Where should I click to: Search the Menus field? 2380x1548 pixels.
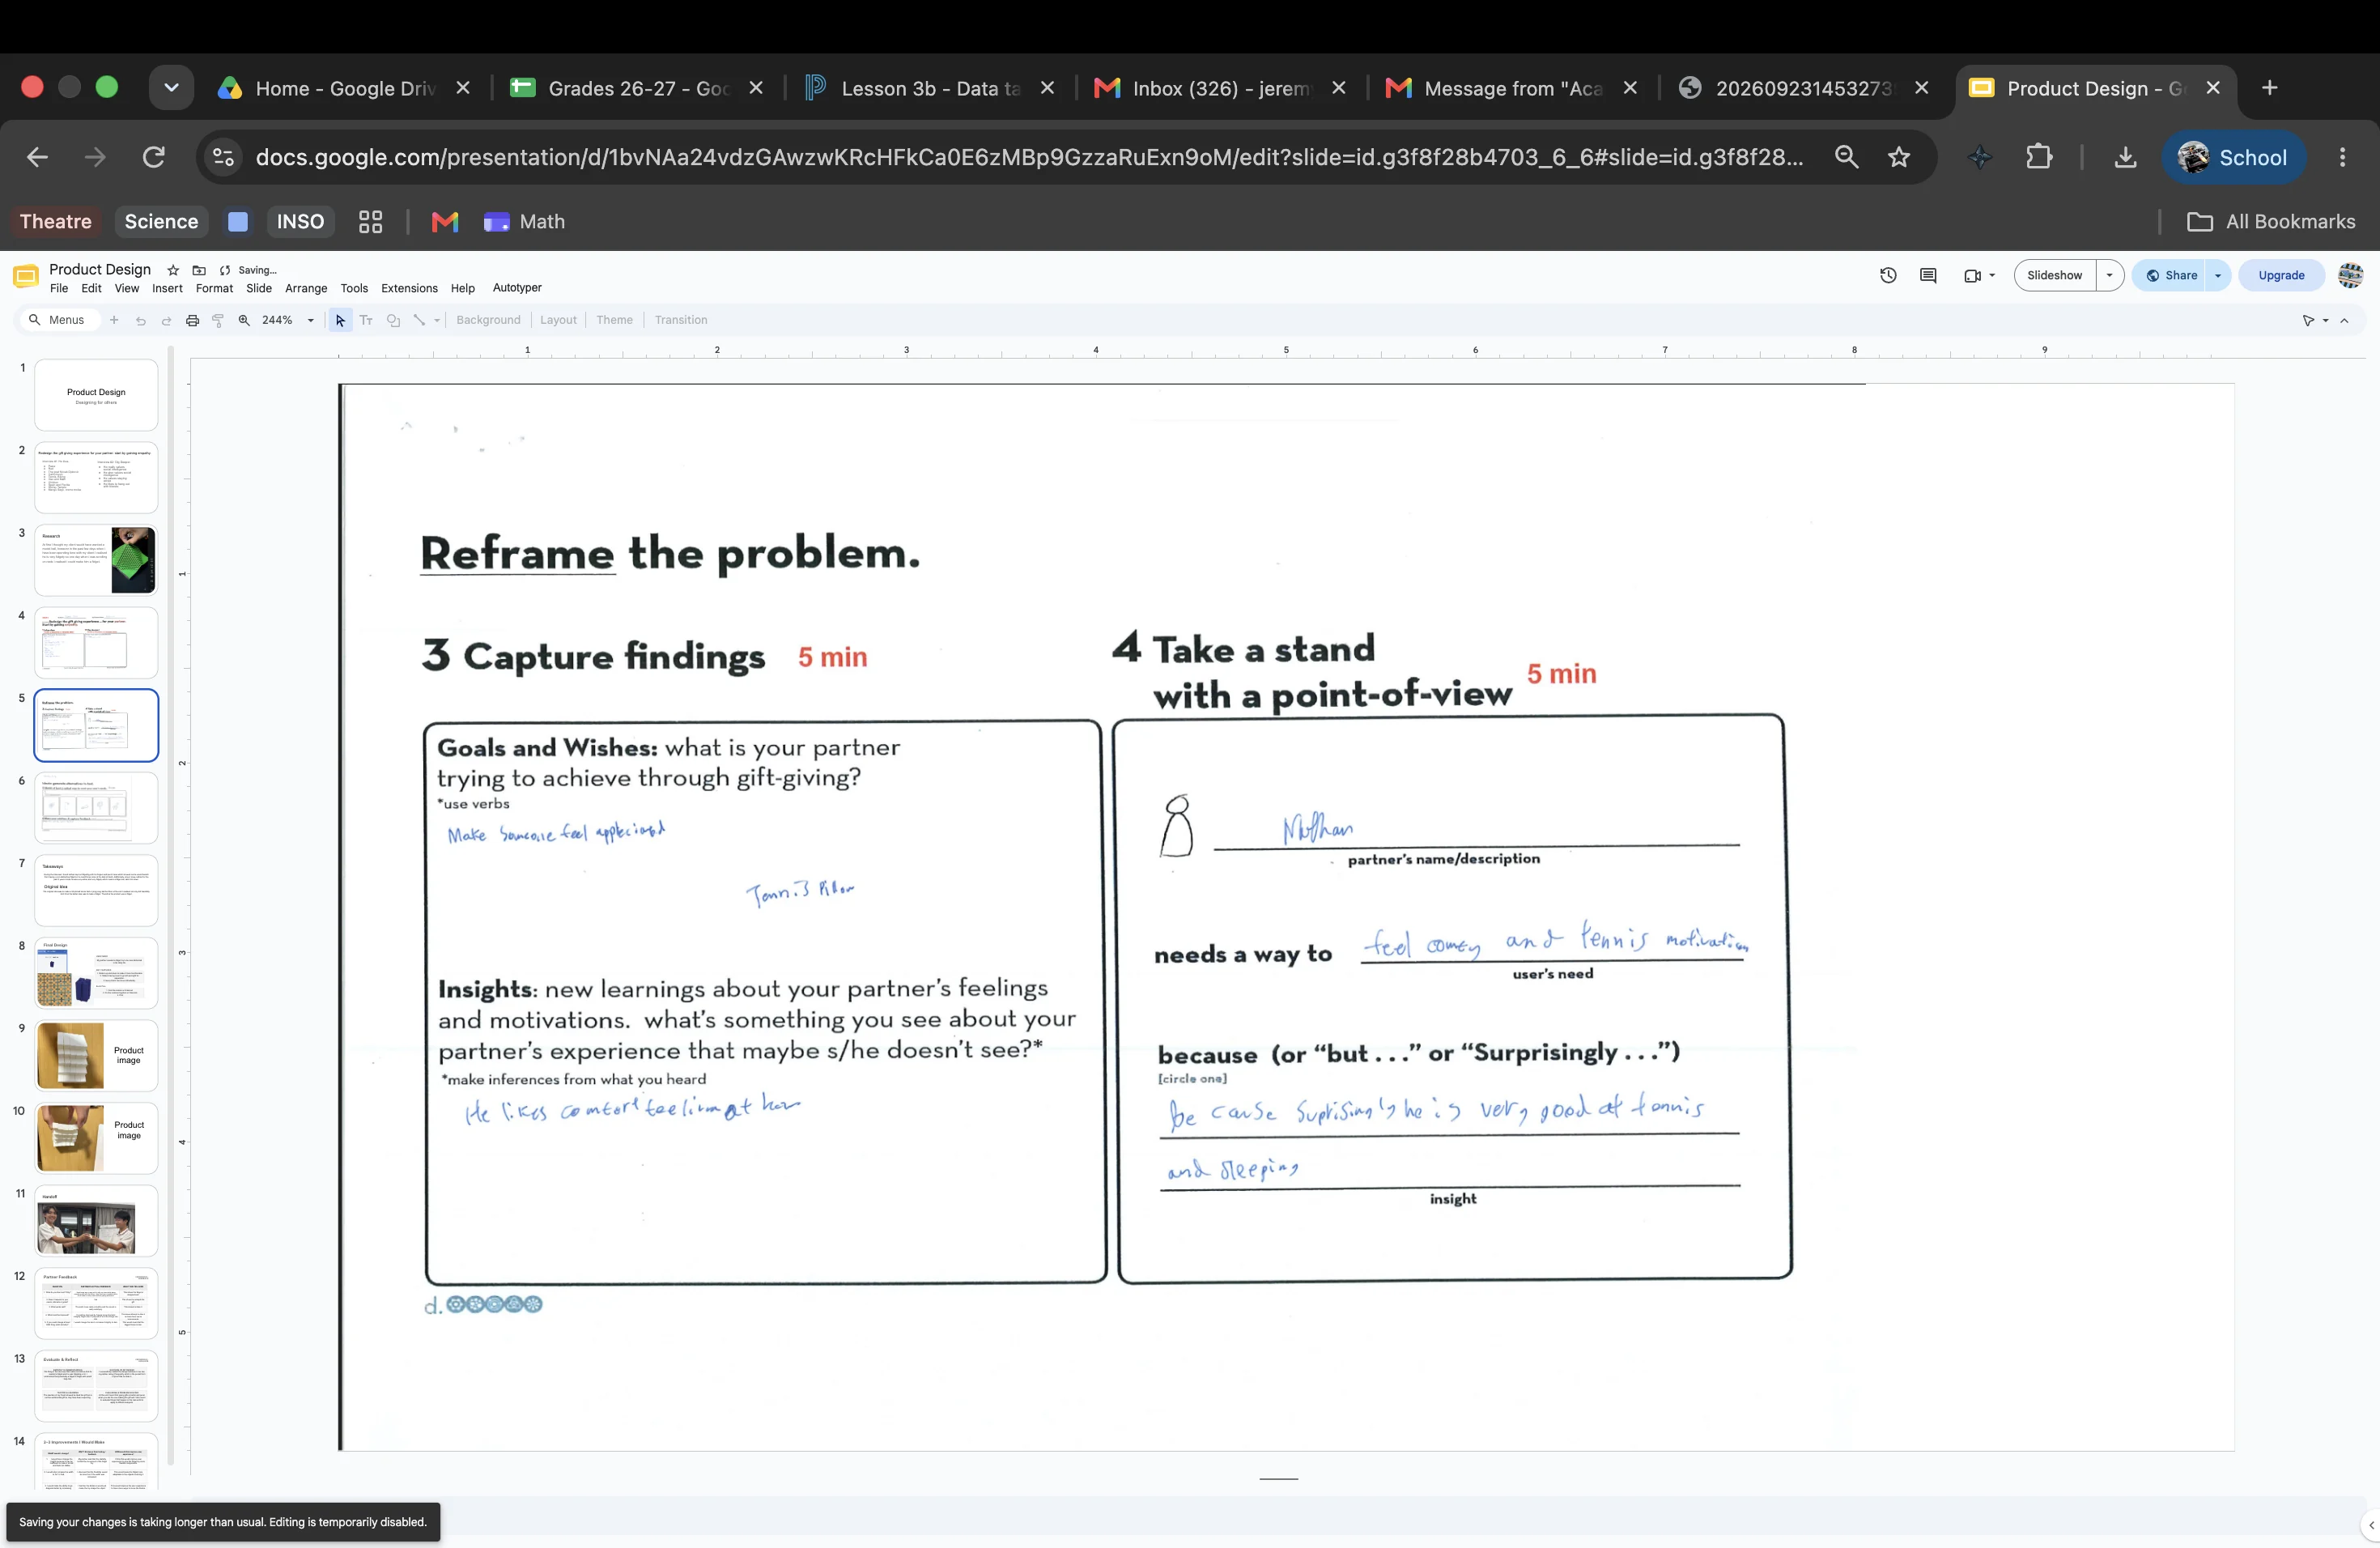(x=58, y=320)
